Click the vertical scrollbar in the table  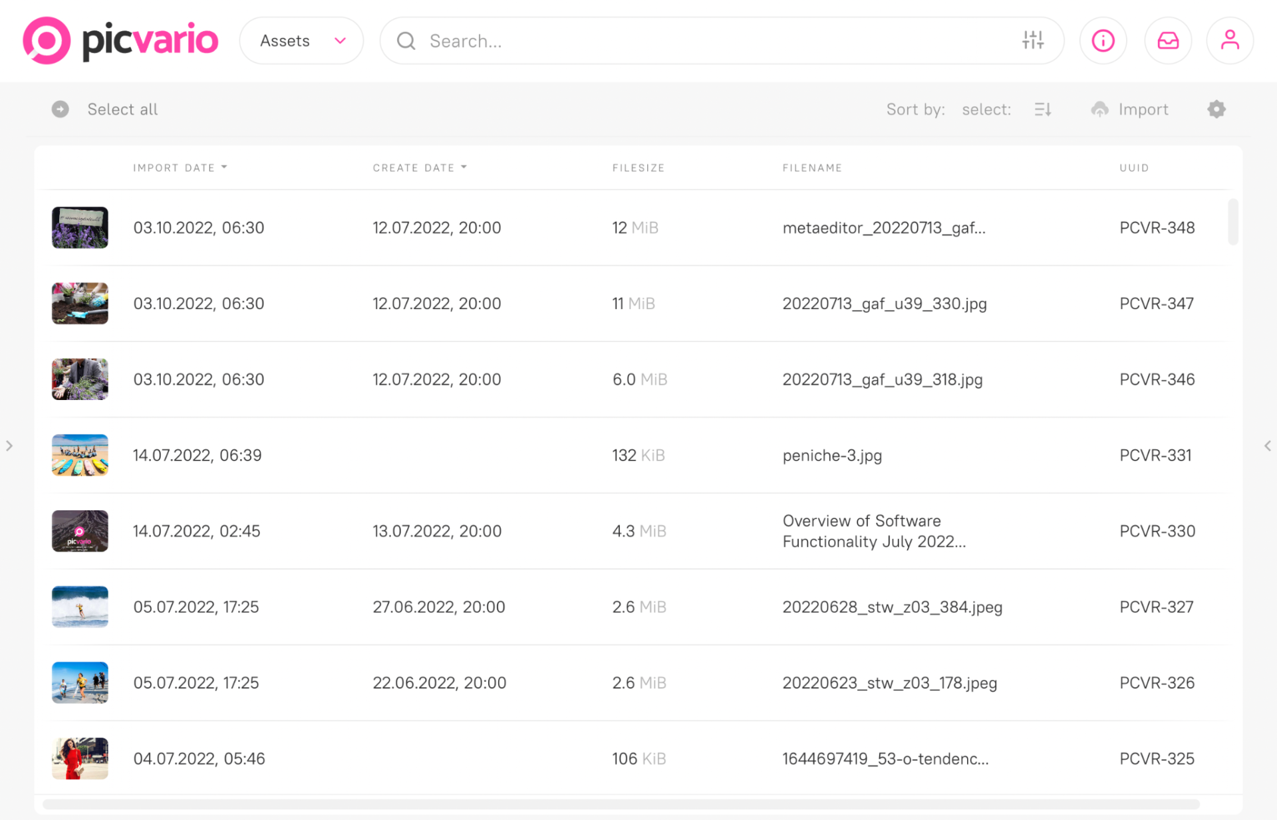(x=1232, y=222)
